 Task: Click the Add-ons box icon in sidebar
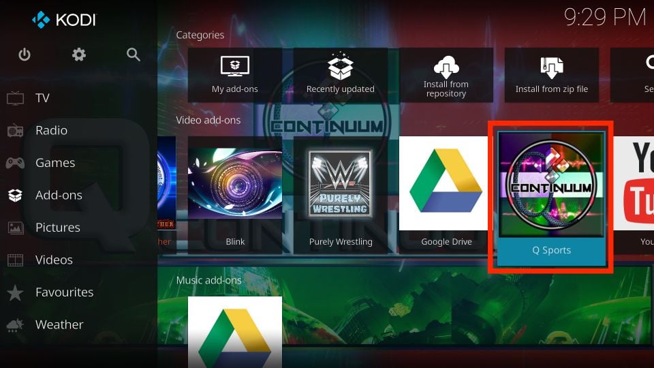coord(16,196)
